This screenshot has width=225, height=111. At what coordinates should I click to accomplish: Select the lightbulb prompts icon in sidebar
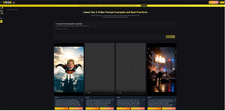1,11
